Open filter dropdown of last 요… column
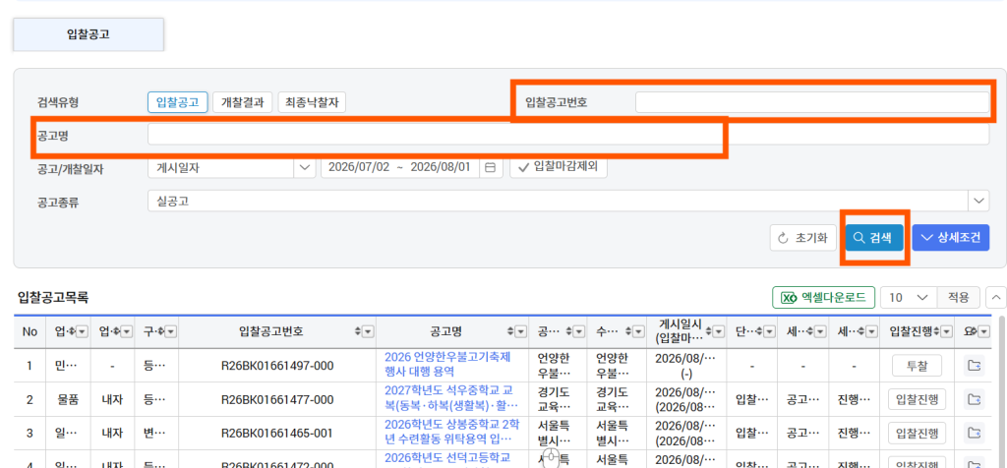The image size is (1007, 468). (x=983, y=331)
